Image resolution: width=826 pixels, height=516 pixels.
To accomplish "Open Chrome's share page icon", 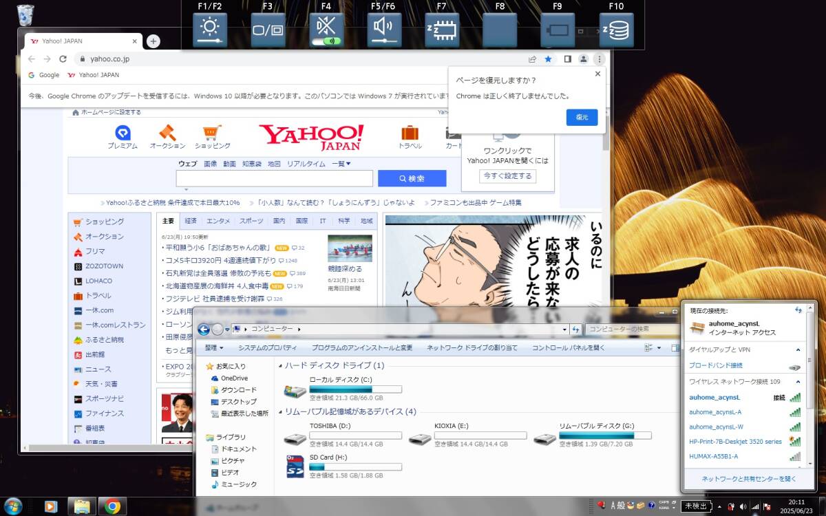I will [x=532, y=59].
